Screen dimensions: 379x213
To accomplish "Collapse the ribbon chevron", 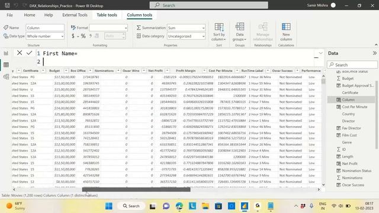I will coord(376,45).
